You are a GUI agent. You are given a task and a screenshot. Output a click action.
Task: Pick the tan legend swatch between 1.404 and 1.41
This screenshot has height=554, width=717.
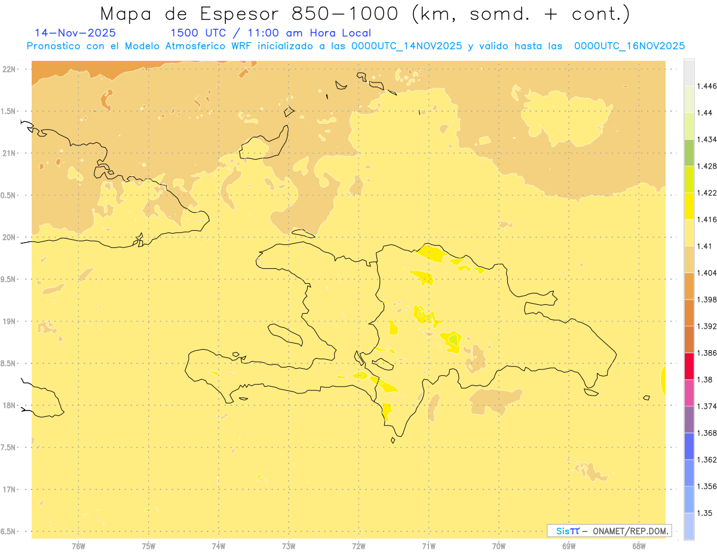pyautogui.click(x=689, y=259)
